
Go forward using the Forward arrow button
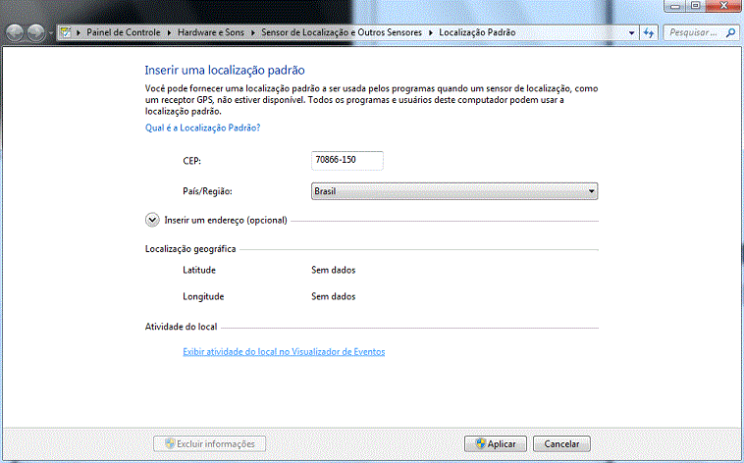tap(35, 32)
